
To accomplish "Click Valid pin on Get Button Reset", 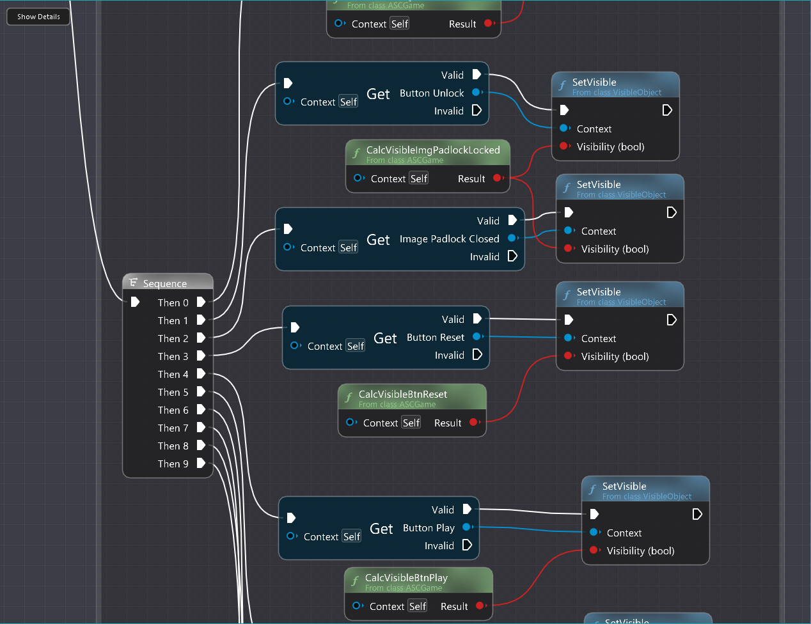I will (x=477, y=318).
